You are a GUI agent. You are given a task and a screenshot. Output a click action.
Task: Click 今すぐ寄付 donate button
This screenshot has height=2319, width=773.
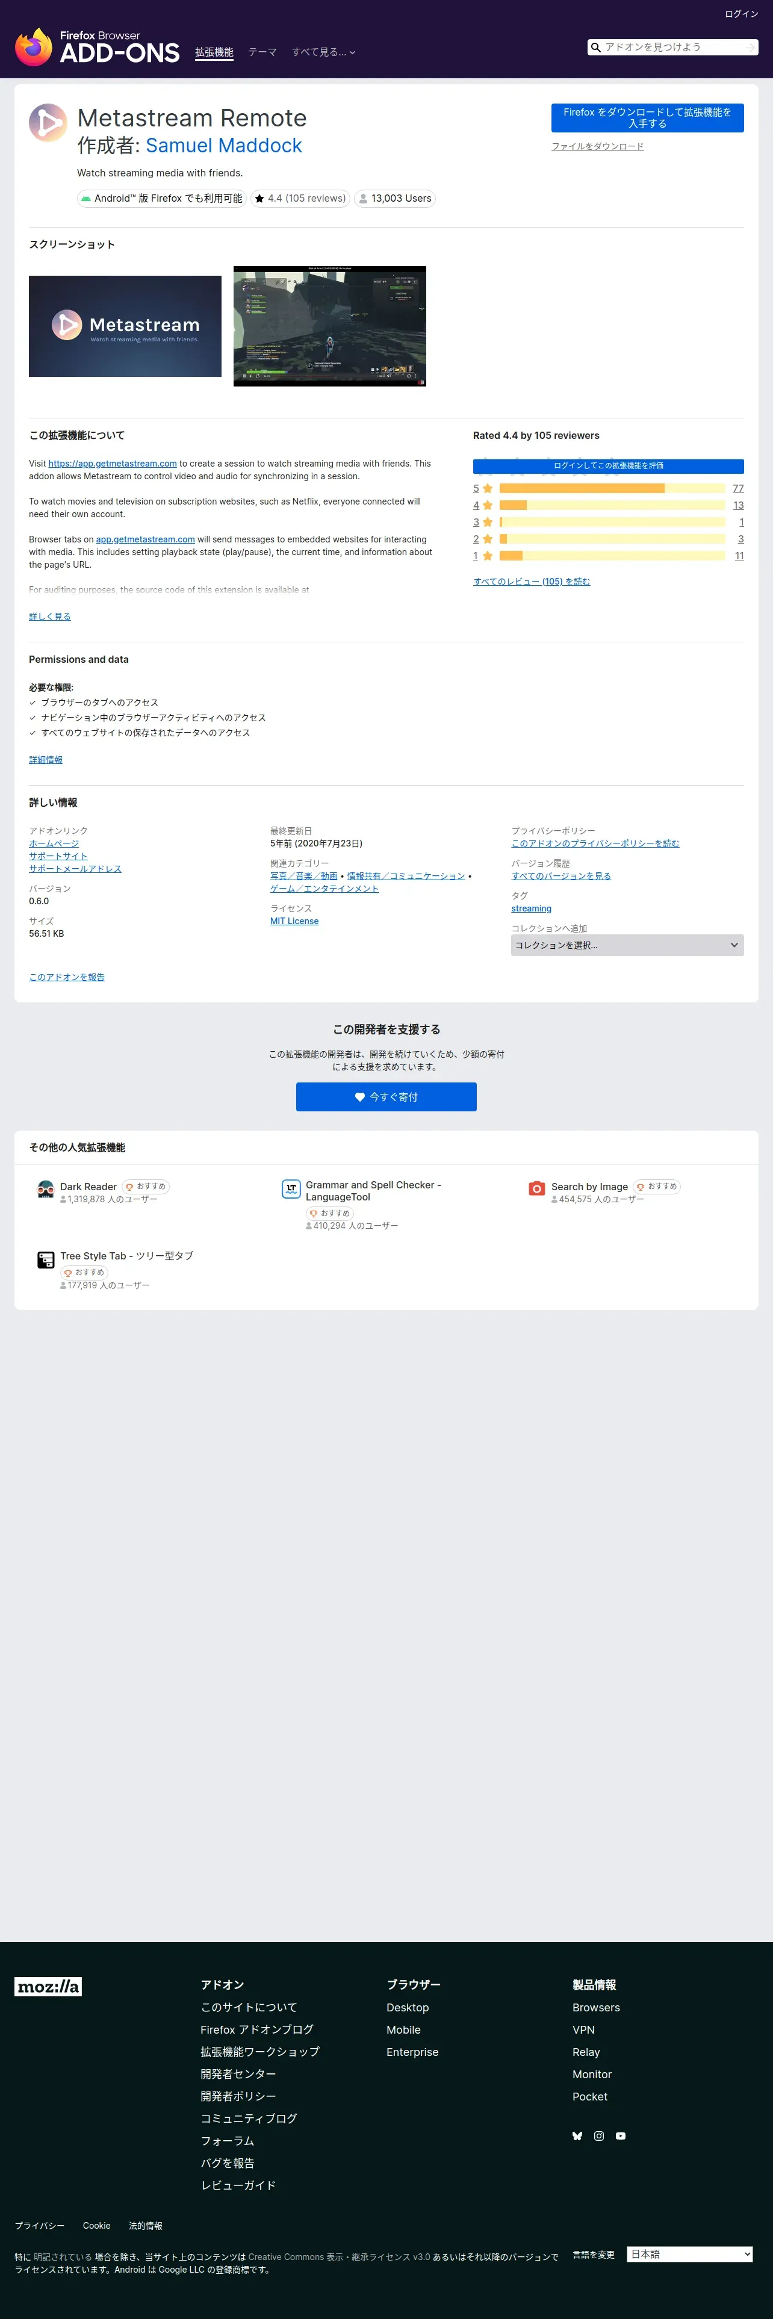(386, 1096)
